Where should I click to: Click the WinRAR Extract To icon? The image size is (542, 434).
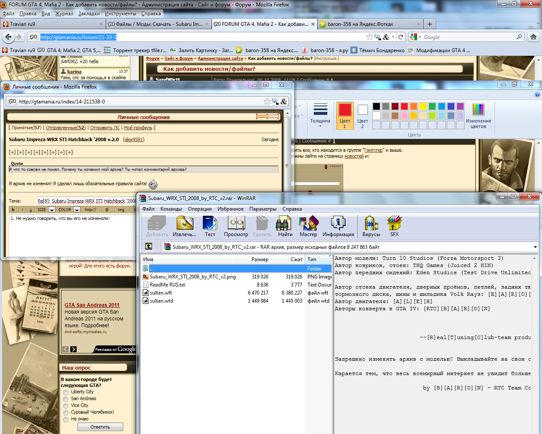coord(185,226)
